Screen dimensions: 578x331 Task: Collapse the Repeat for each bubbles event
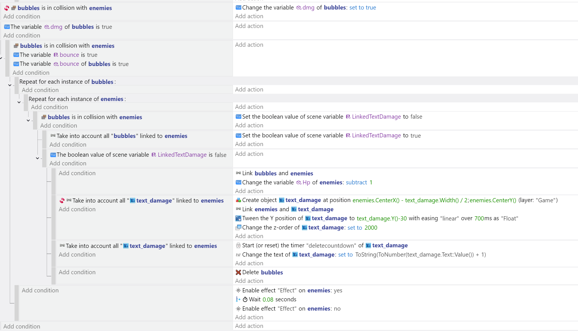click(10, 85)
